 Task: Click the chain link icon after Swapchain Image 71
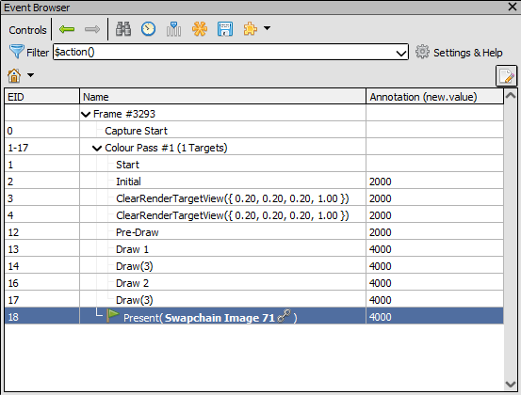tap(285, 315)
